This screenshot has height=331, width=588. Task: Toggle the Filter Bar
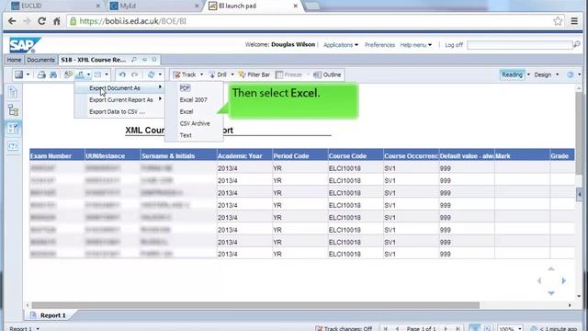(254, 74)
